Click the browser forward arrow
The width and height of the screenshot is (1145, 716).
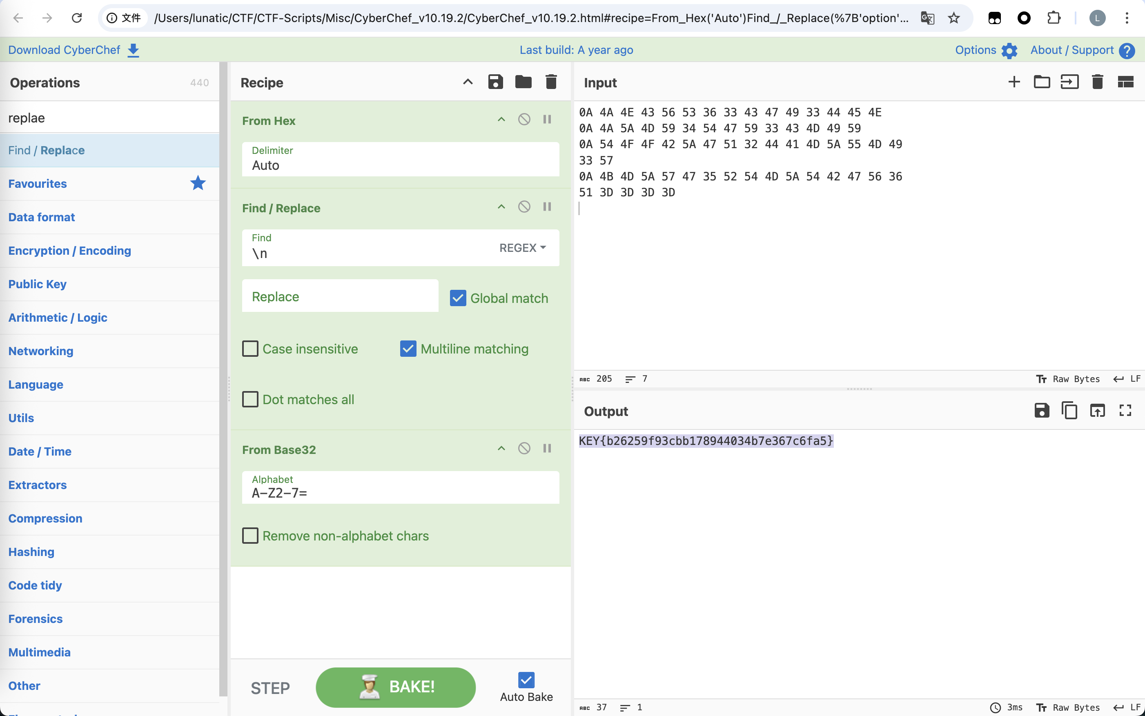coord(47,18)
